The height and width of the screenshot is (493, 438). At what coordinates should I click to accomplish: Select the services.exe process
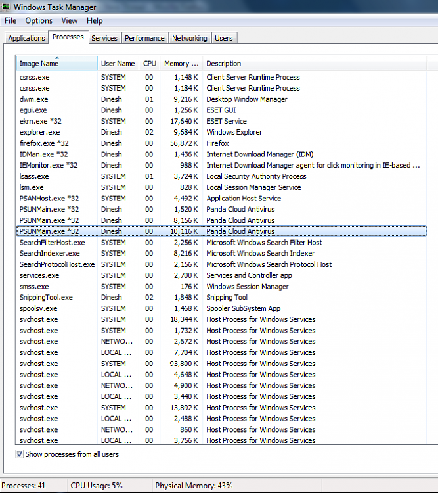221,275
